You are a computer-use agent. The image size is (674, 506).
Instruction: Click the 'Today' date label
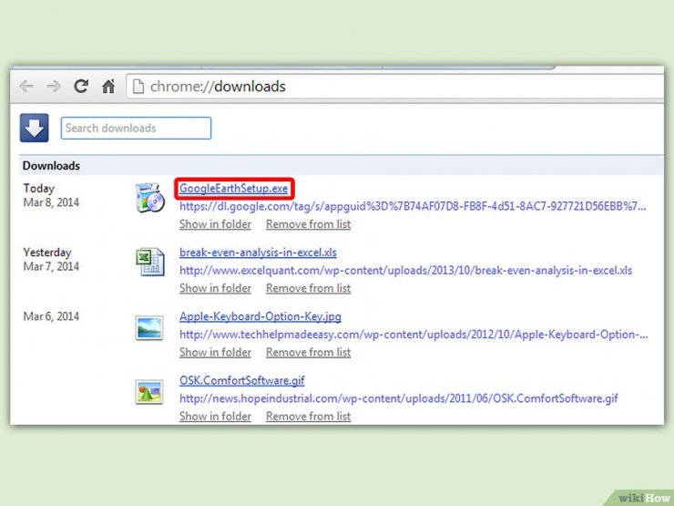38,189
